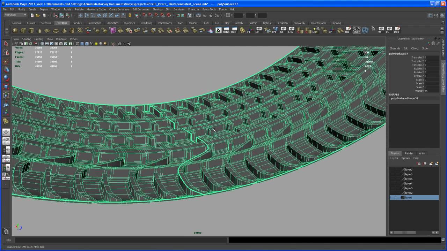
Task: Open the viewport Renderer menu
Action: 61,39
